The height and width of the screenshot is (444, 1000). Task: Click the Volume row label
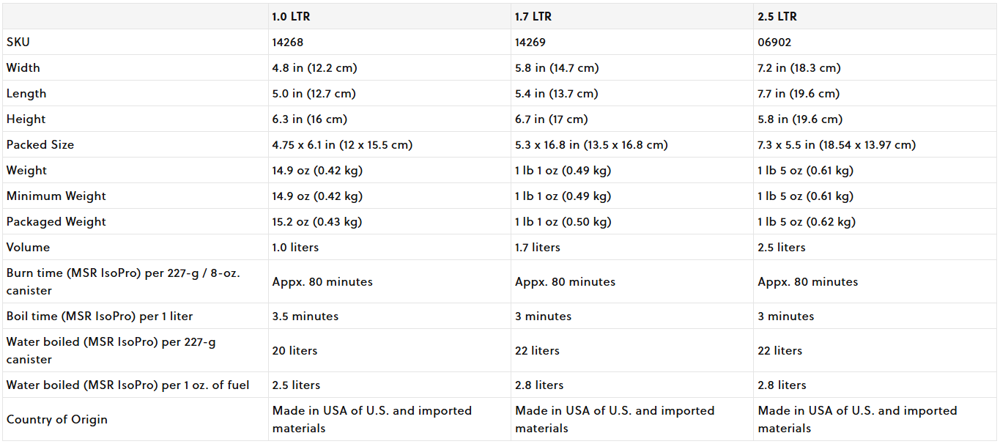coord(28,248)
